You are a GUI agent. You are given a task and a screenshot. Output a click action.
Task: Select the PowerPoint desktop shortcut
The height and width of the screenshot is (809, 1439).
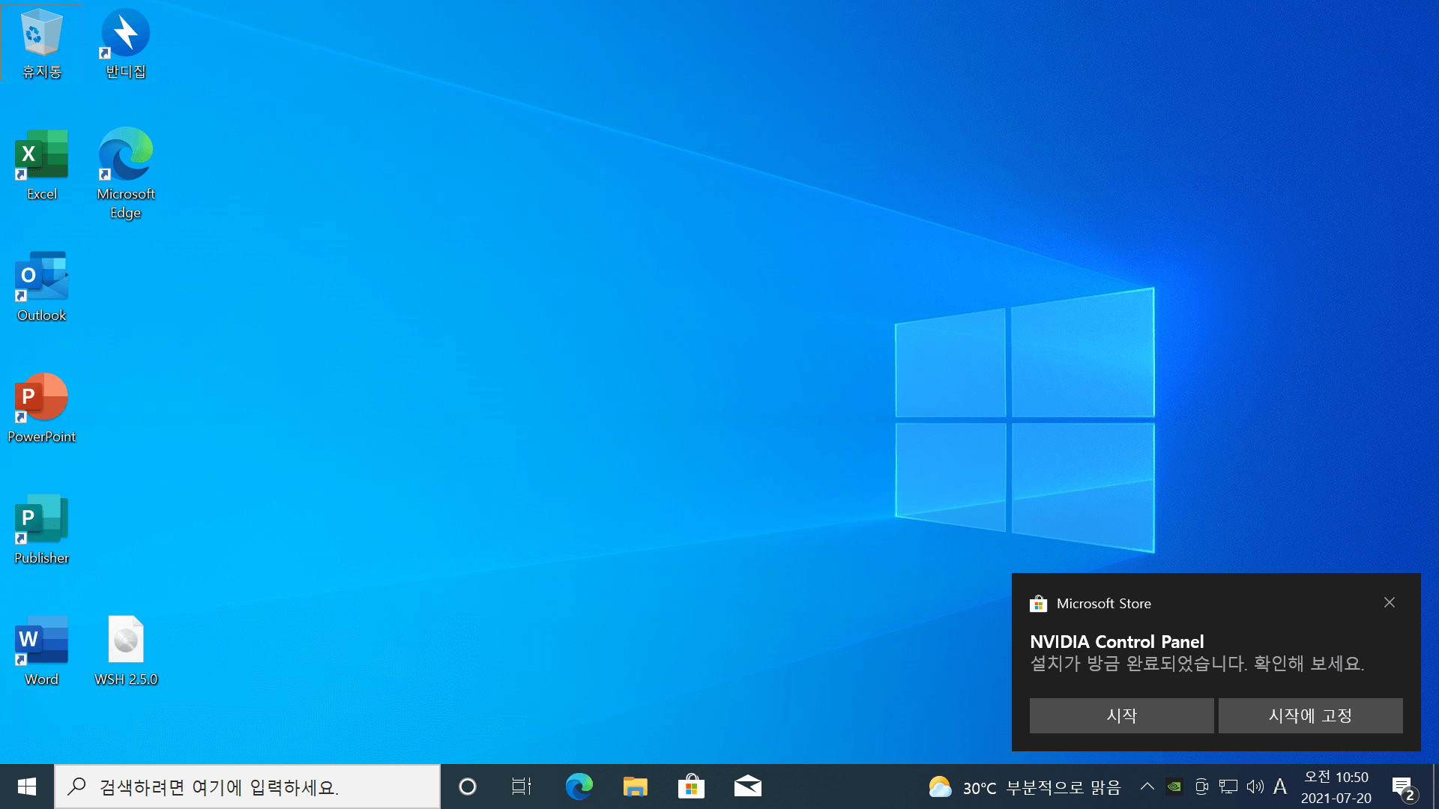click(x=41, y=407)
